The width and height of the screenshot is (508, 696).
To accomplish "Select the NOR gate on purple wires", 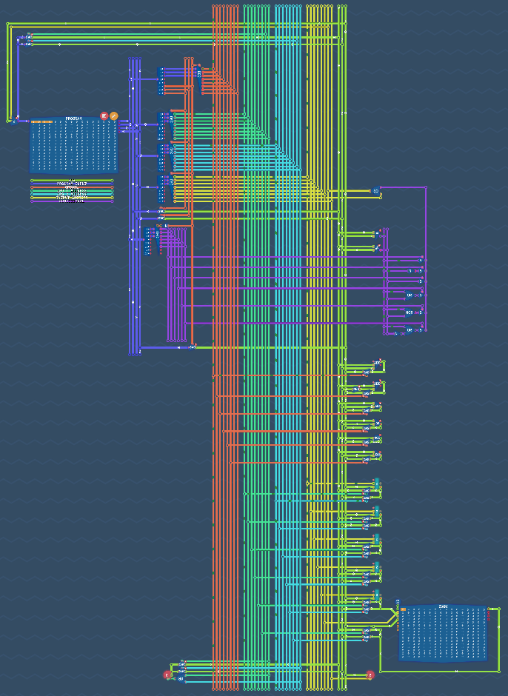I will tap(409, 312).
